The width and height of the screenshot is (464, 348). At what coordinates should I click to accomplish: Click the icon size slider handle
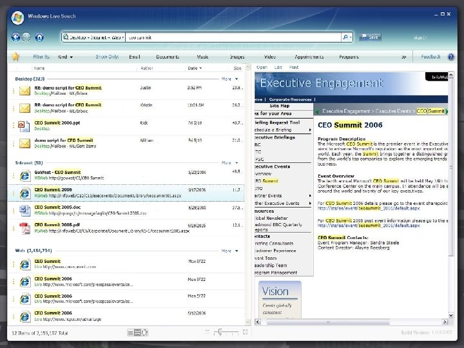pyautogui.click(x=220, y=333)
